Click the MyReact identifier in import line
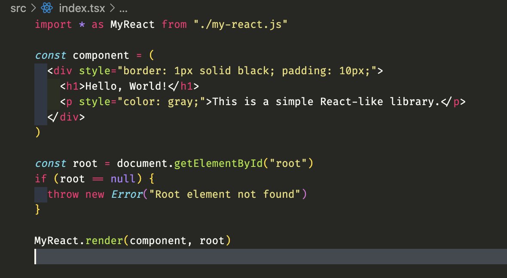507x278 pixels. [132, 24]
